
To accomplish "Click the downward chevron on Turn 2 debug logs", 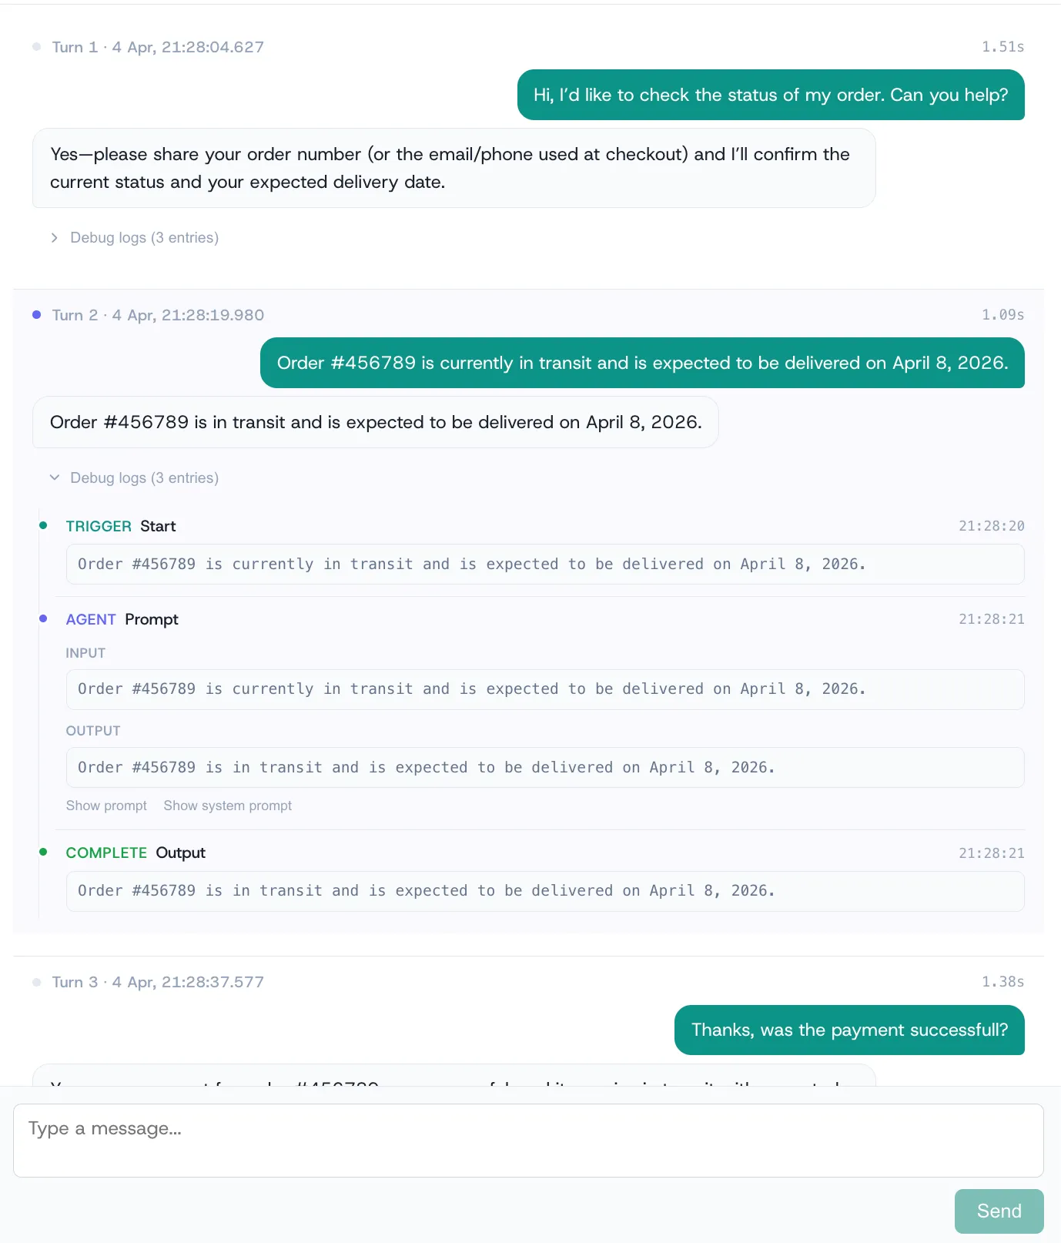I will (x=55, y=477).
